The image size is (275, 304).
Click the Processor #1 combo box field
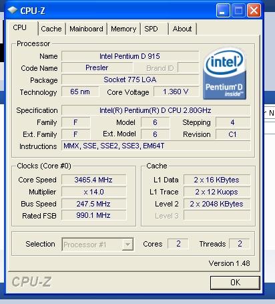(97, 245)
